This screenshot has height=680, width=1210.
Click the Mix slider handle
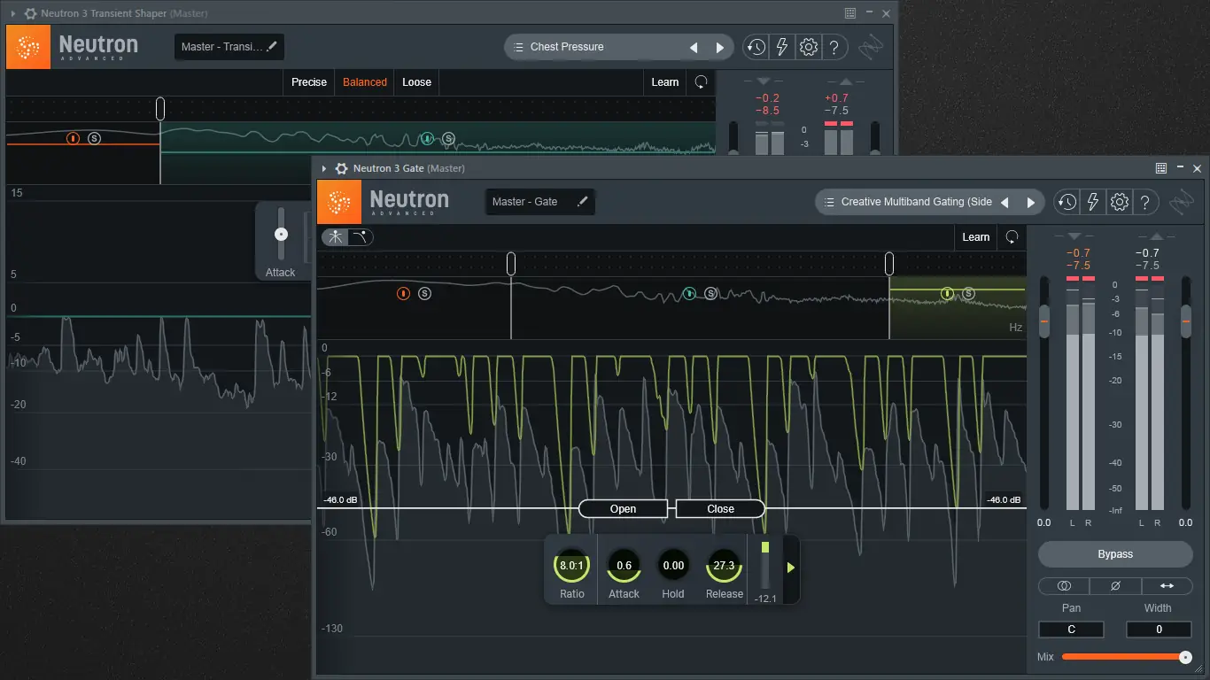tap(1185, 657)
